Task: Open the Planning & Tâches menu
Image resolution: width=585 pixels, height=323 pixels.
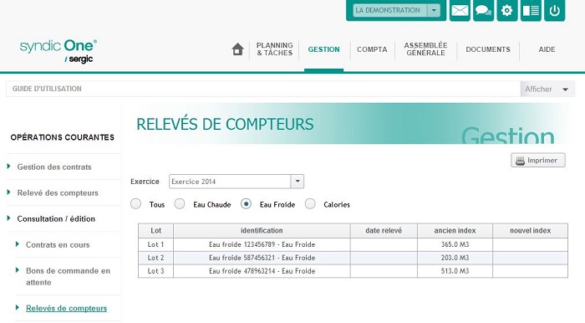Action: click(275, 49)
